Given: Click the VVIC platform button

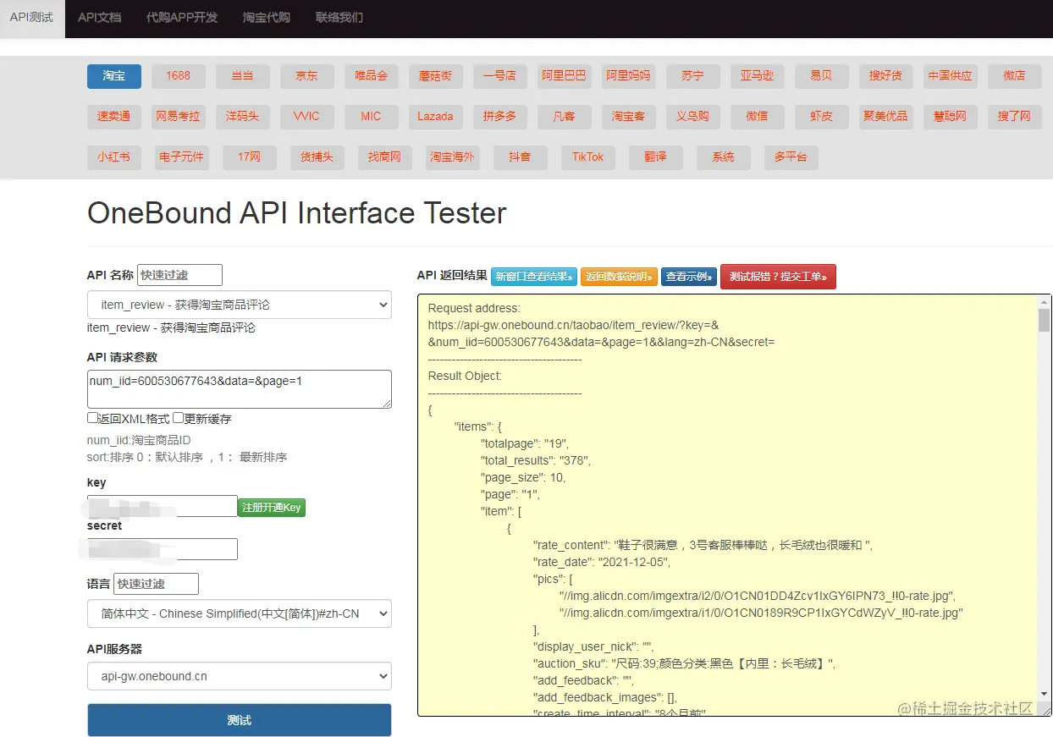Looking at the screenshot, I should pyautogui.click(x=306, y=117).
